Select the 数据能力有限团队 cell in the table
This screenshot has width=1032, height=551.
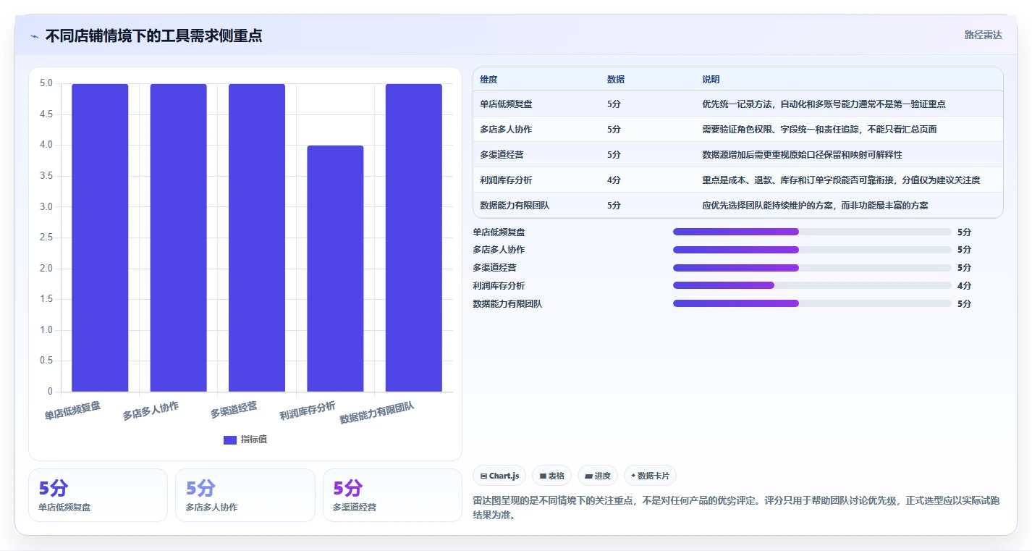click(x=515, y=206)
